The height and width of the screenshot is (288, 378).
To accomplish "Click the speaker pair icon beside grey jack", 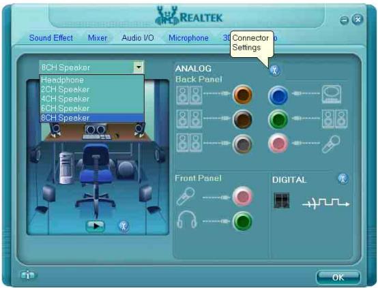I will [189, 143].
